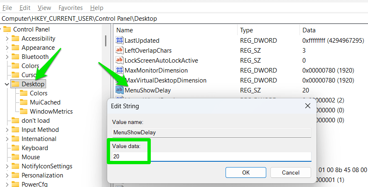Viewport: 368px width, 187px height.
Task: Click the LockScreenAutoLockActive string icon
Action: pyautogui.click(x=120, y=61)
